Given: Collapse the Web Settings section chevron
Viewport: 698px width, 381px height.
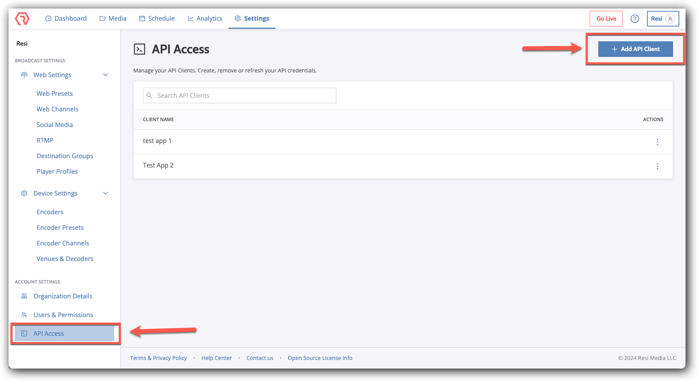Looking at the screenshot, I should click(x=105, y=74).
